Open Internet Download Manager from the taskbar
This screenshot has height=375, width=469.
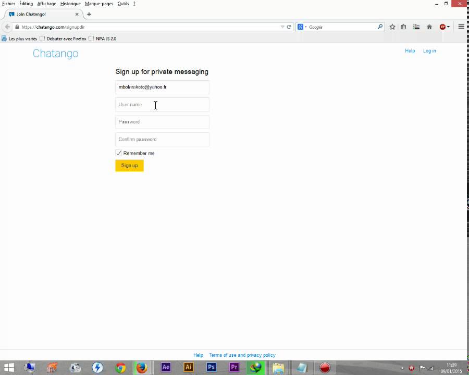[x=255, y=368]
